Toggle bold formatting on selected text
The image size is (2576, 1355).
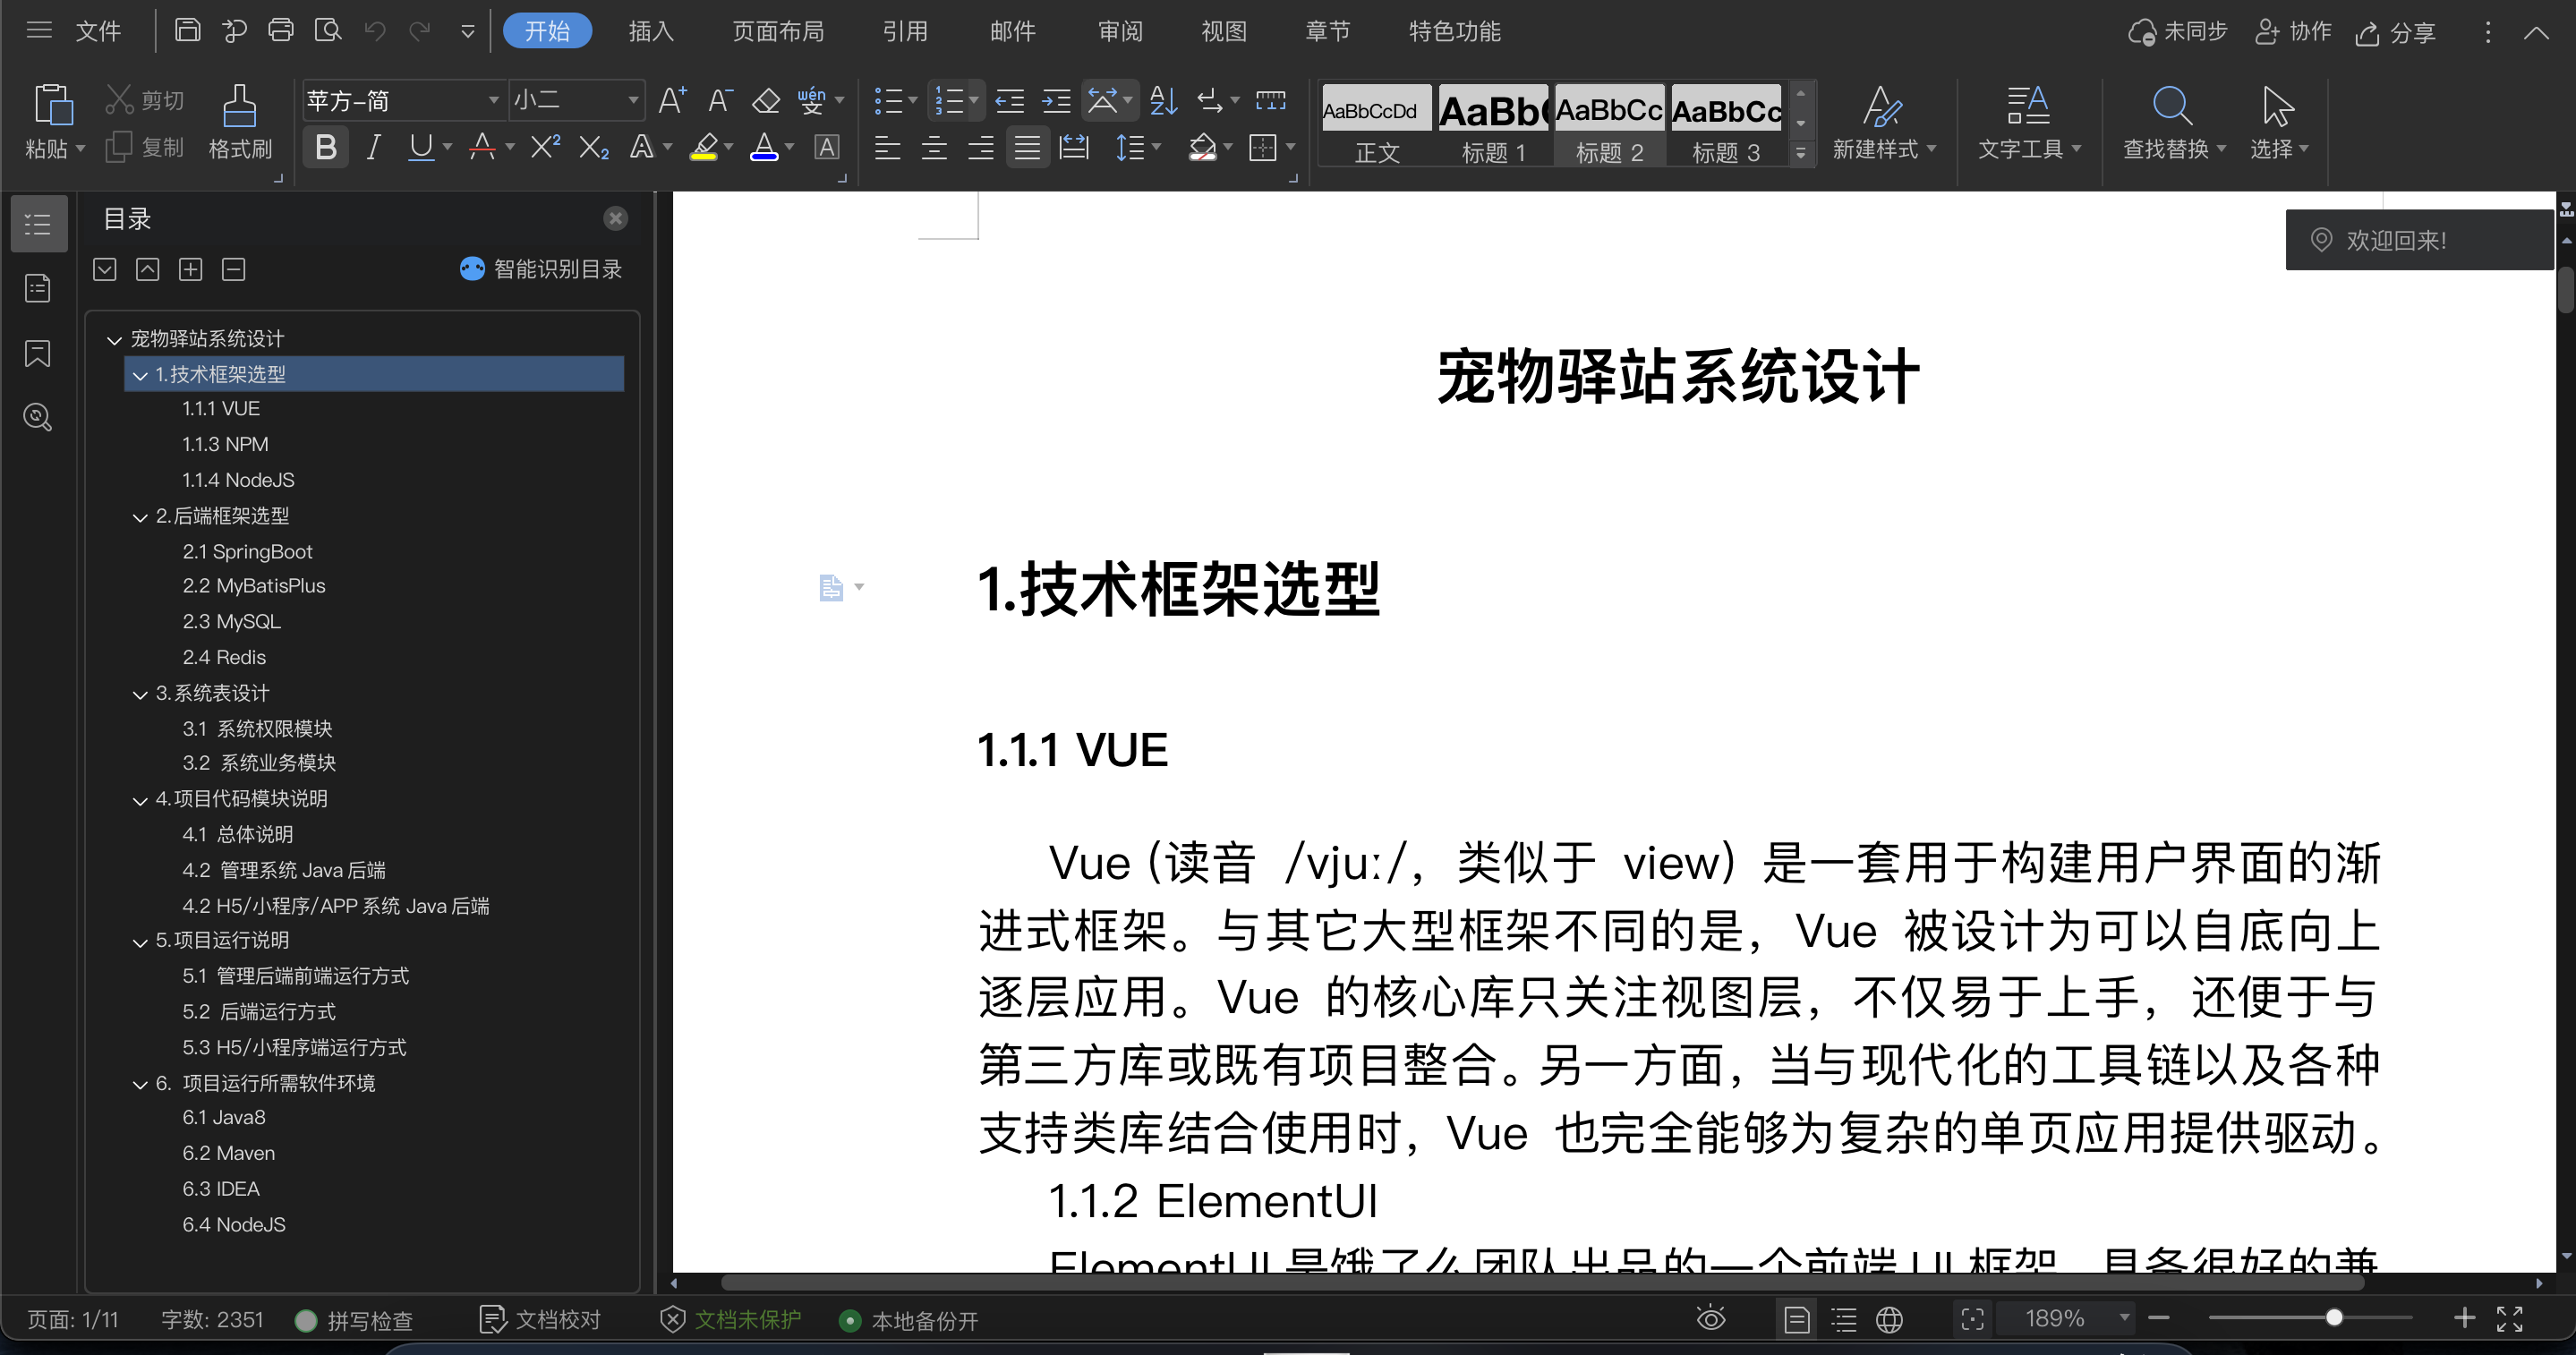click(324, 147)
